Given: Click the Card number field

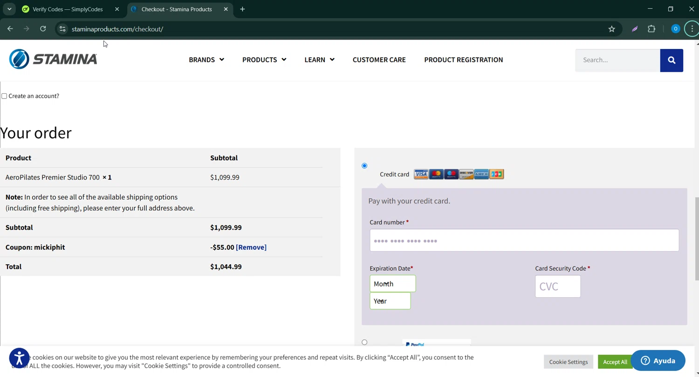Looking at the screenshot, I should tap(524, 240).
